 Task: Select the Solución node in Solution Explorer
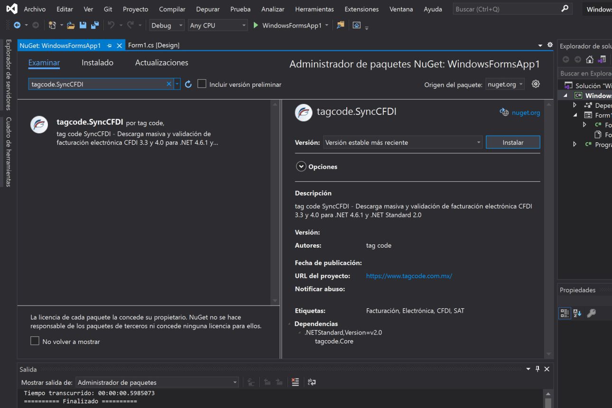[587, 86]
